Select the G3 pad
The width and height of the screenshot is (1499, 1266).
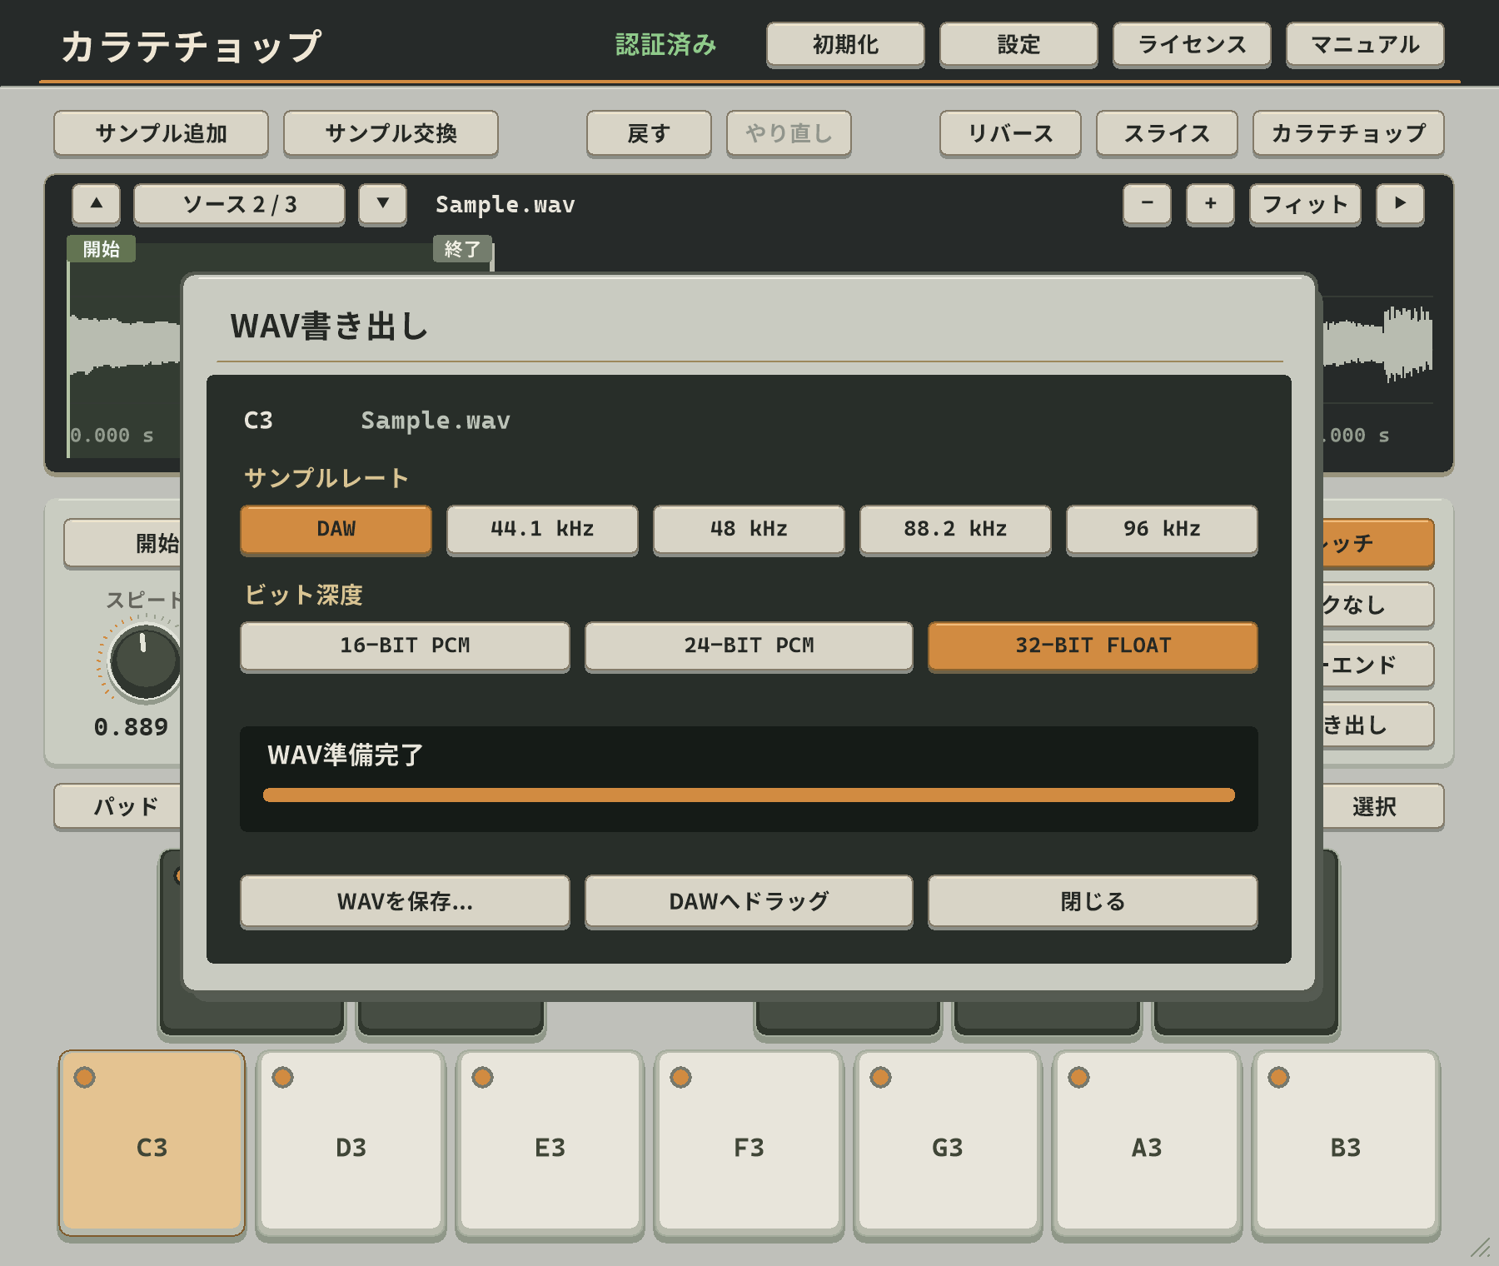(x=948, y=1143)
